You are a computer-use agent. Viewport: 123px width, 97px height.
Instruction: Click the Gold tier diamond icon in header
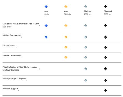pyautogui.click(x=66, y=6)
